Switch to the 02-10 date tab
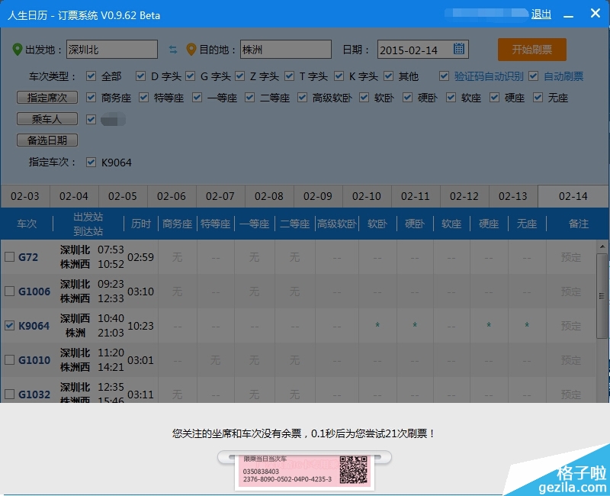Viewport: 610px width, 496px height. (x=367, y=196)
